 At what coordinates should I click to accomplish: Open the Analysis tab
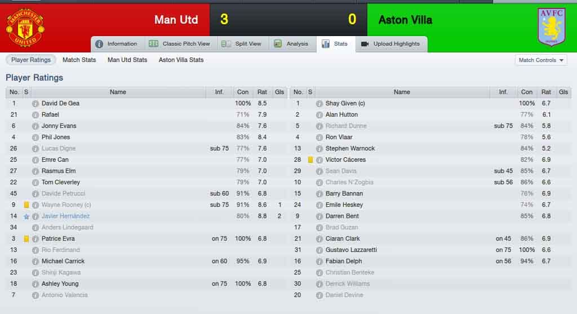[291, 44]
